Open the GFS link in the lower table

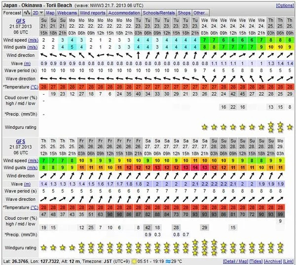click(x=21, y=141)
